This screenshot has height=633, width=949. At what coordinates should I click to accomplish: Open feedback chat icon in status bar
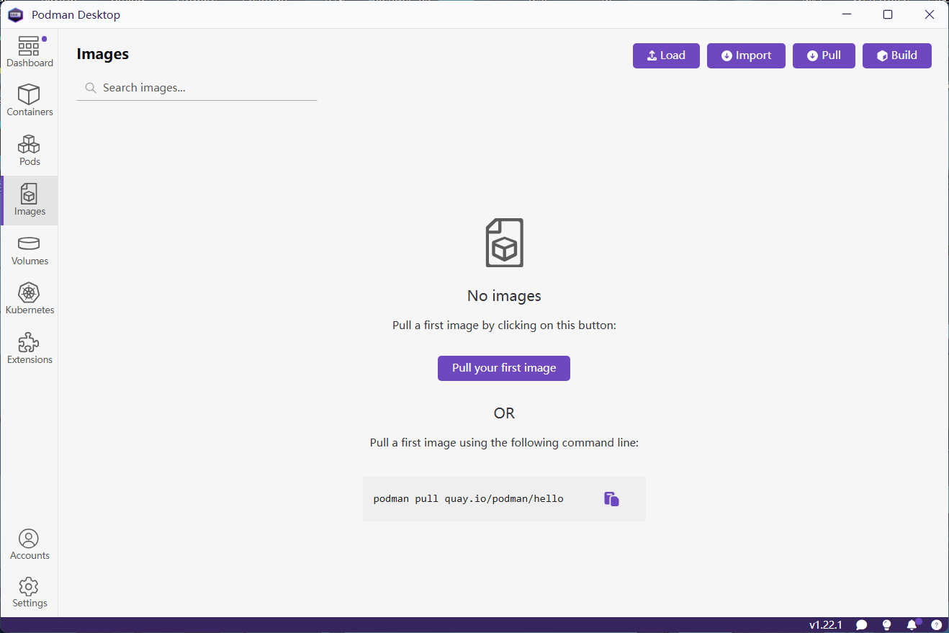coord(861,625)
